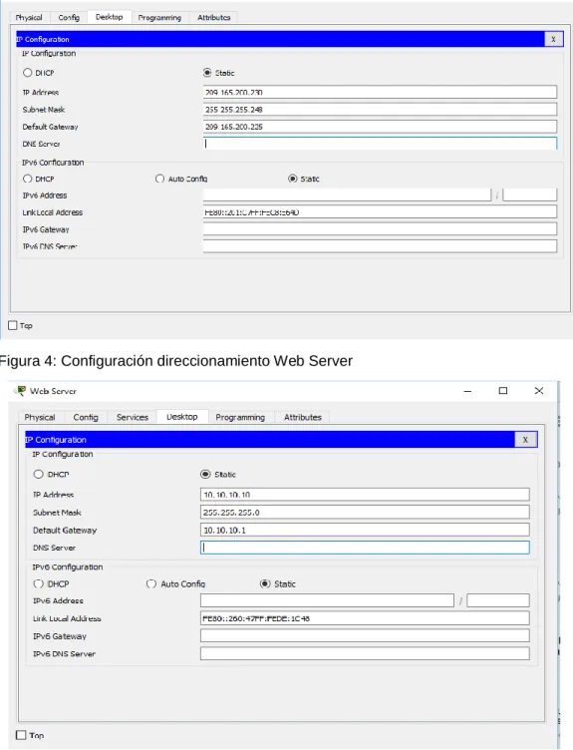Image resolution: width=573 pixels, height=750 pixels.
Task: Open Attributes tab in upper window
Action: click(x=213, y=18)
